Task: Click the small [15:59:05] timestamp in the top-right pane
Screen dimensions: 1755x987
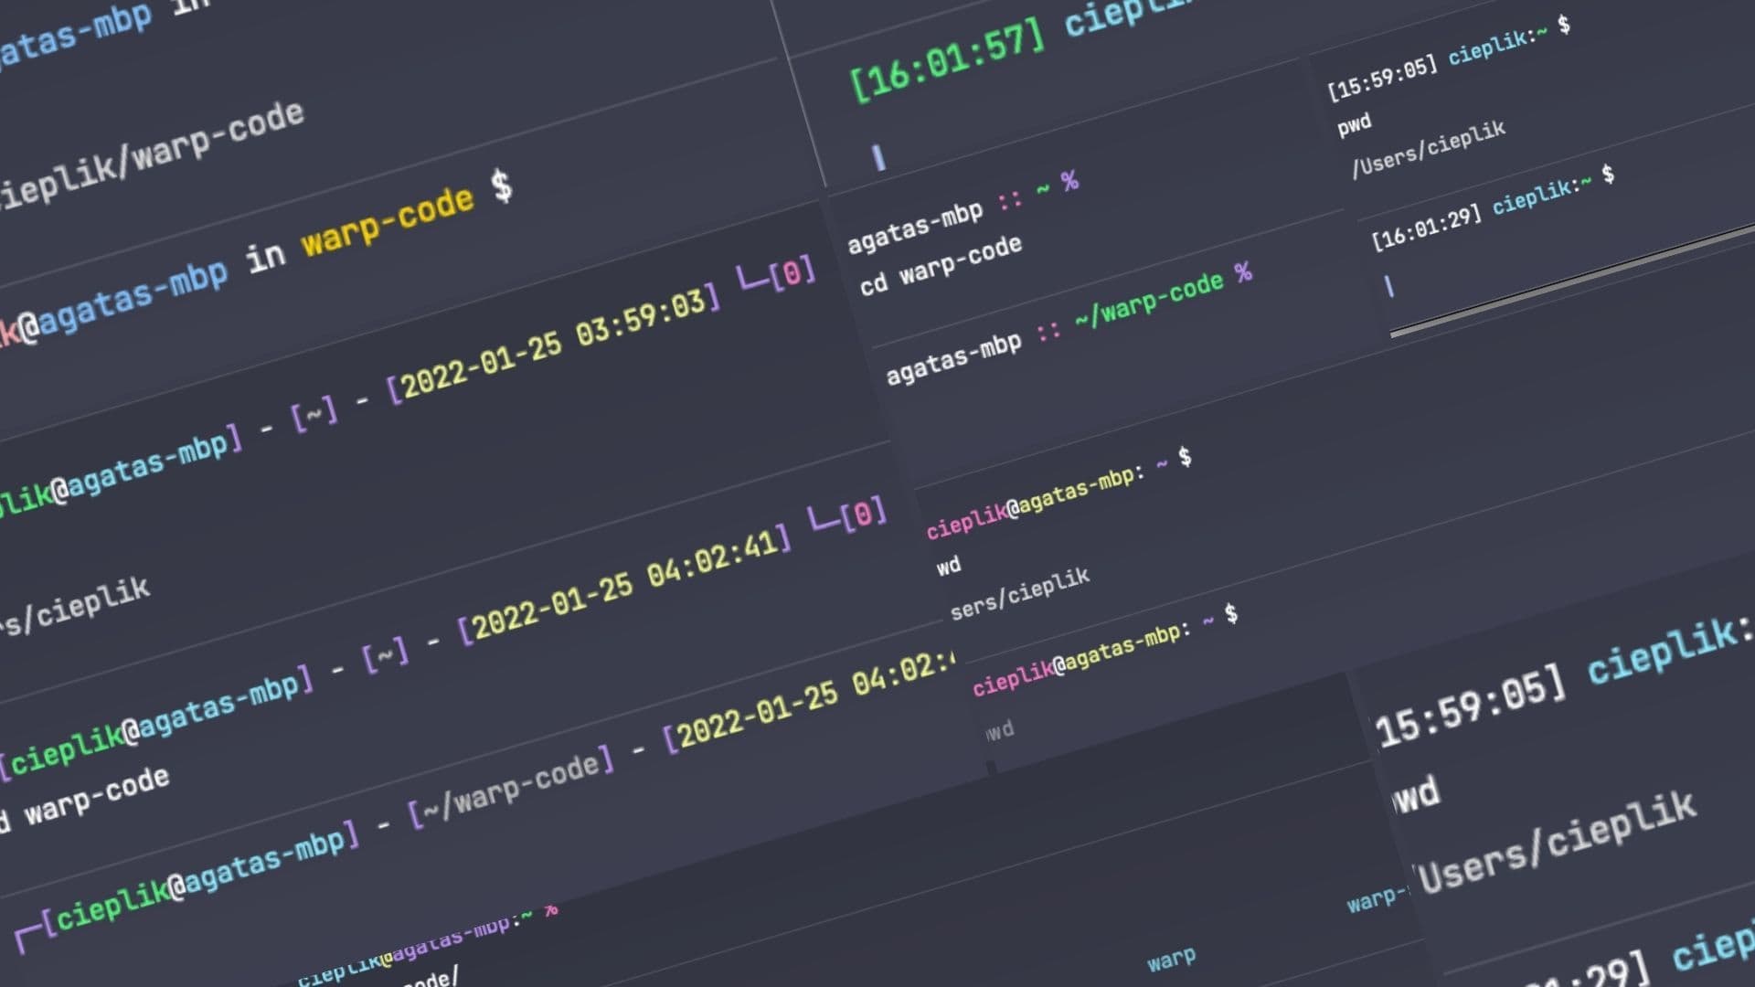Action: click(1381, 78)
